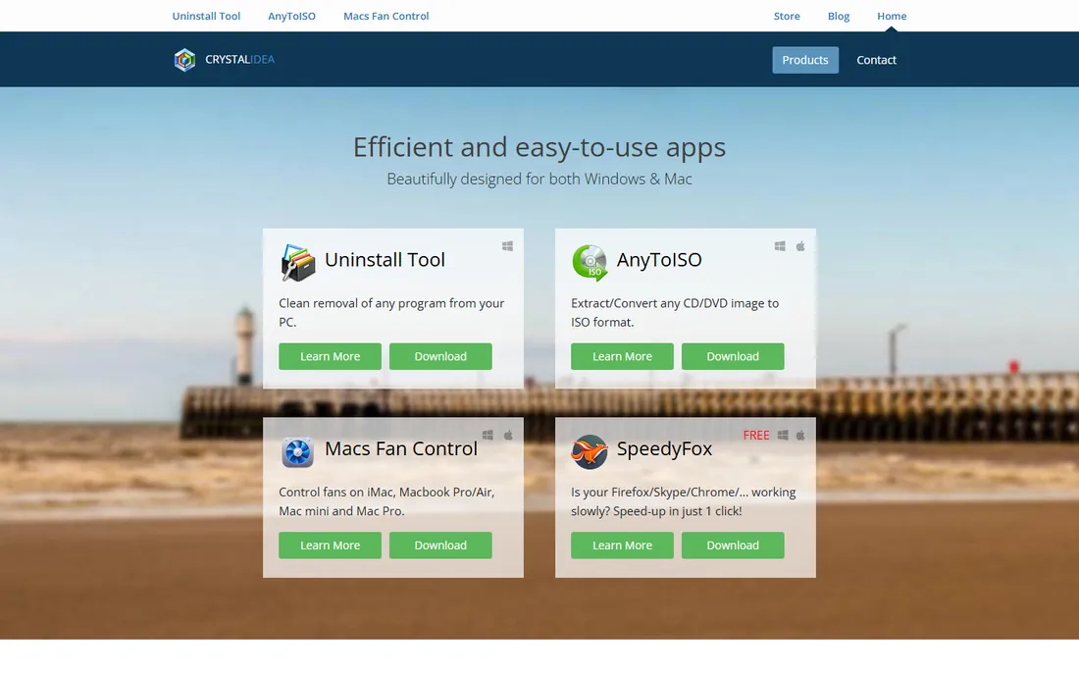Click the Macs Fan Control fan icon
1079x675 pixels.
coord(298,452)
